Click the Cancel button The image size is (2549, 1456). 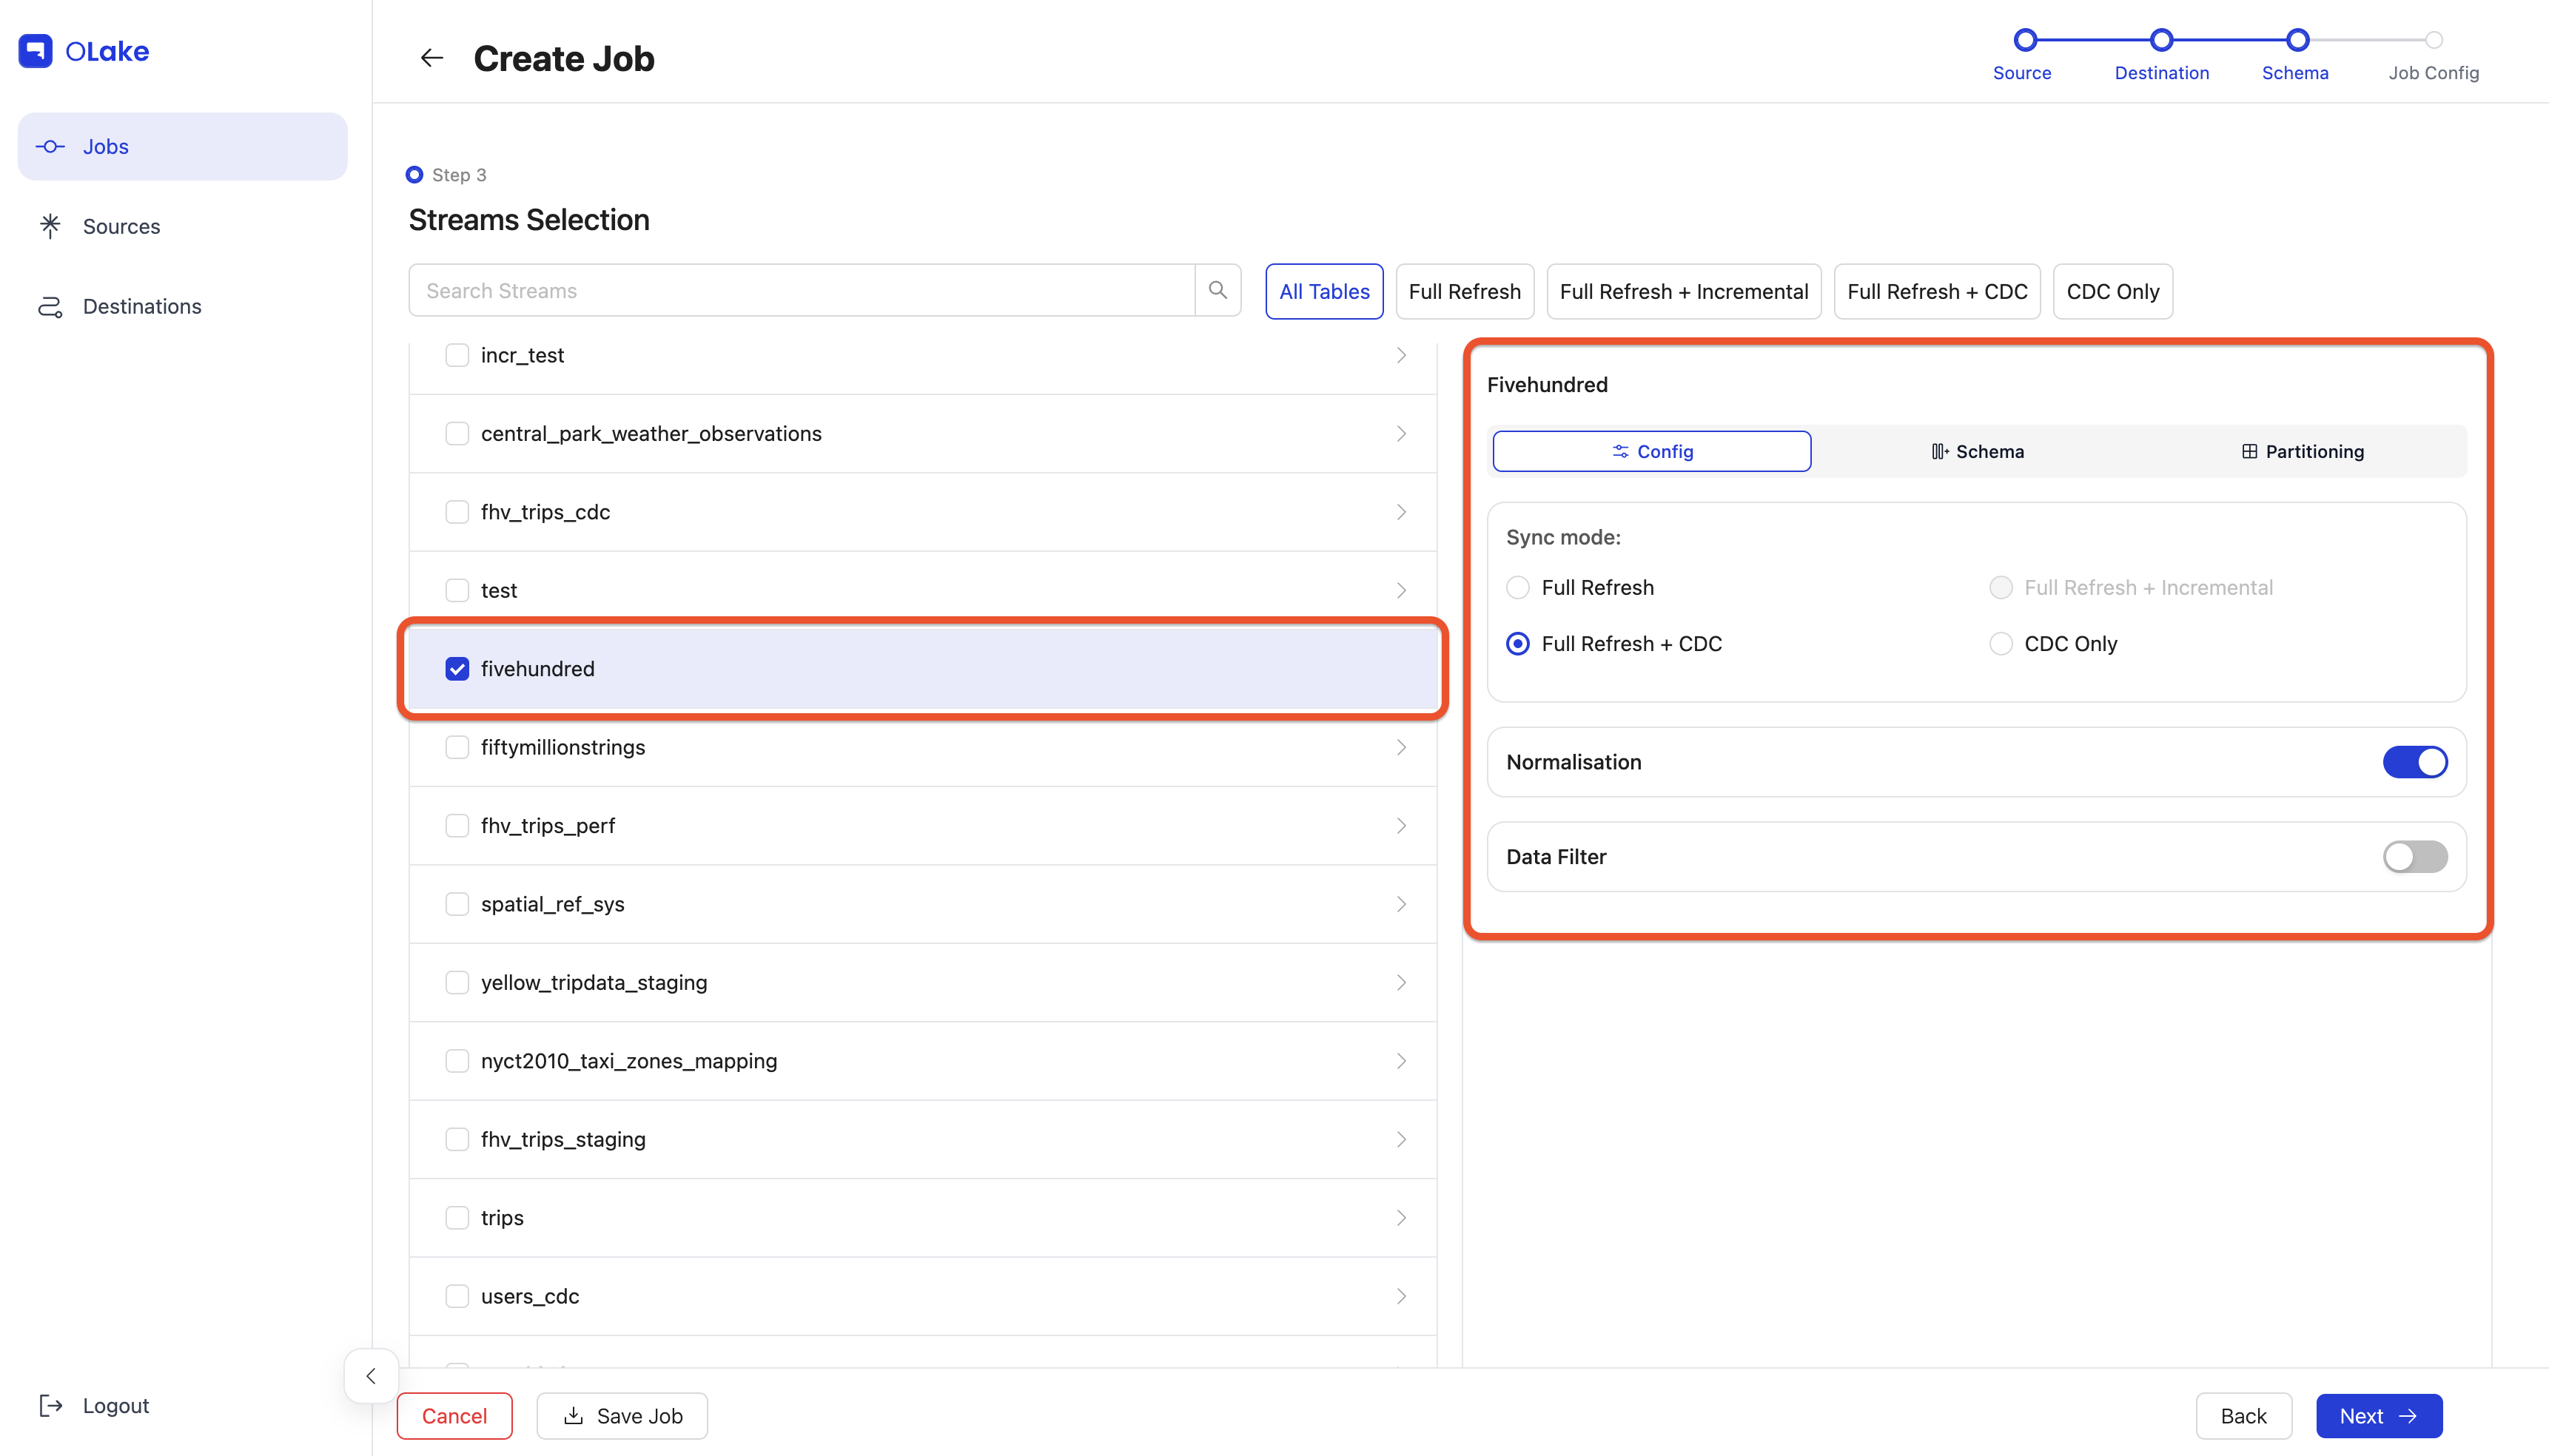pos(454,1415)
